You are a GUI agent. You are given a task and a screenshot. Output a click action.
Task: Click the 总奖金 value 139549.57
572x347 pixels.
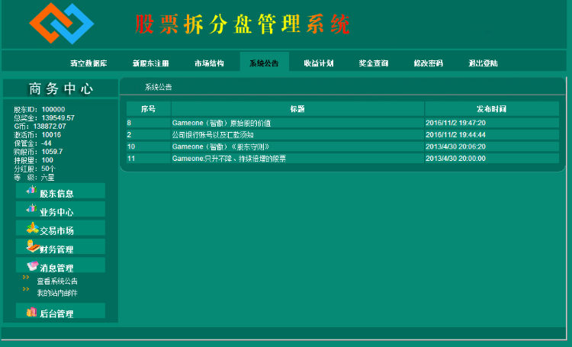pyautogui.click(x=58, y=118)
